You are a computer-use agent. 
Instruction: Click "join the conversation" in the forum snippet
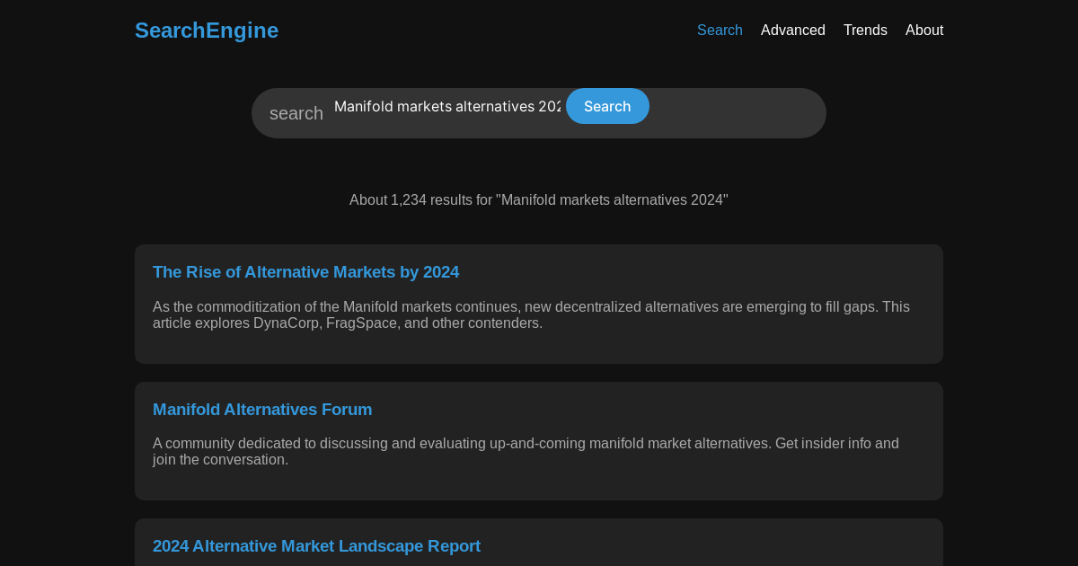point(220,460)
